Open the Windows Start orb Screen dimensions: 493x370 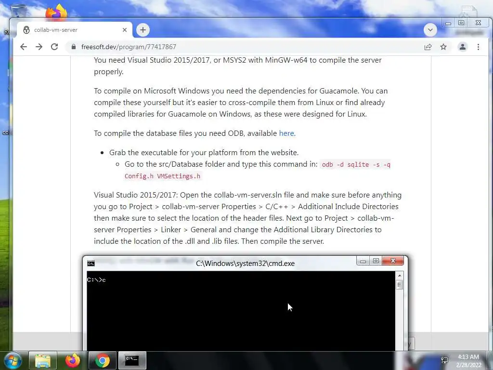13,360
